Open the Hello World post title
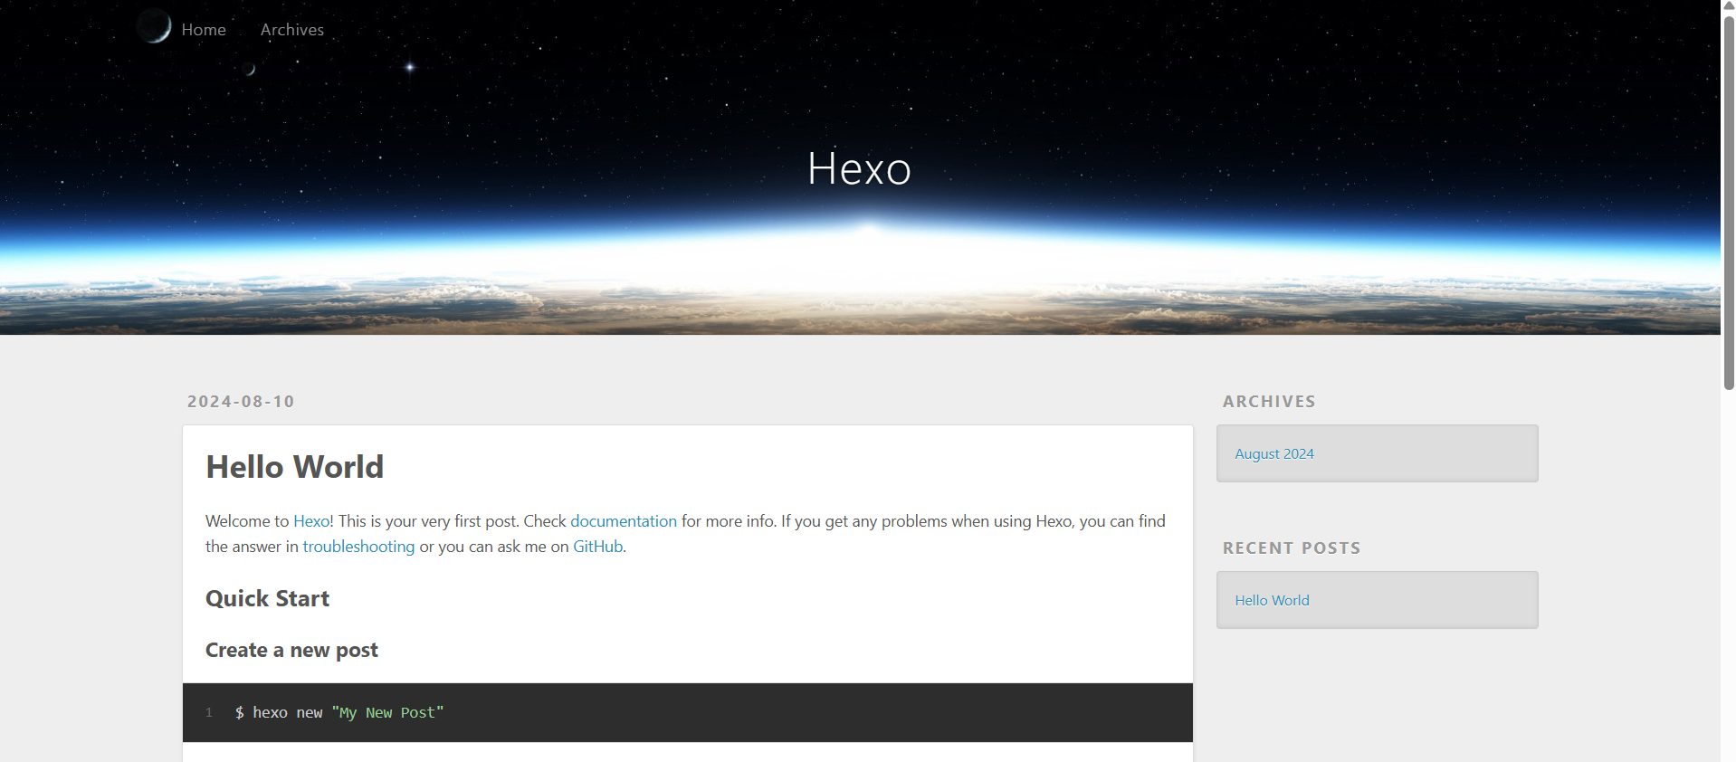This screenshot has height=762, width=1736. [294, 467]
